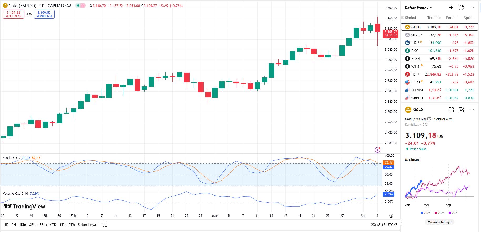Click the external link icon next to Gold (XAUUSD)
Image resolution: width=481 pixels, height=232 pixels.
click(429, 119)
